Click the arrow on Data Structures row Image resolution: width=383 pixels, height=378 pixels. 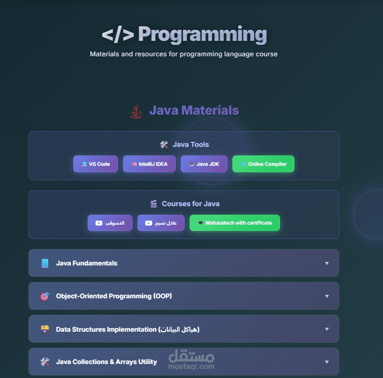tap(327, 329)
